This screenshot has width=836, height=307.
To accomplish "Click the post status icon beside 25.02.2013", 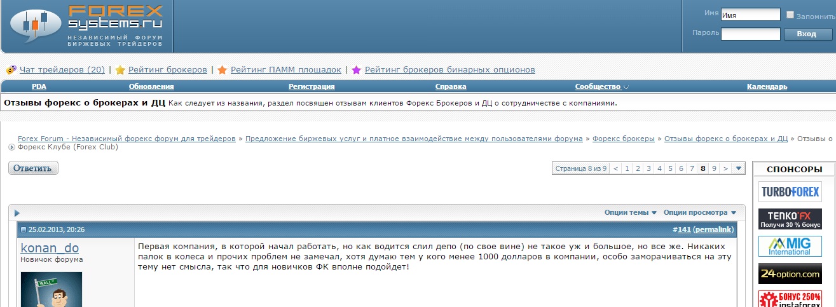I will pyautogui.click(x=24, y=230).
